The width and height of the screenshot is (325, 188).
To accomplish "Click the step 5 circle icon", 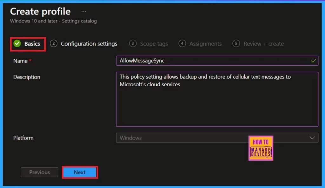I will (x=236, y=43).
